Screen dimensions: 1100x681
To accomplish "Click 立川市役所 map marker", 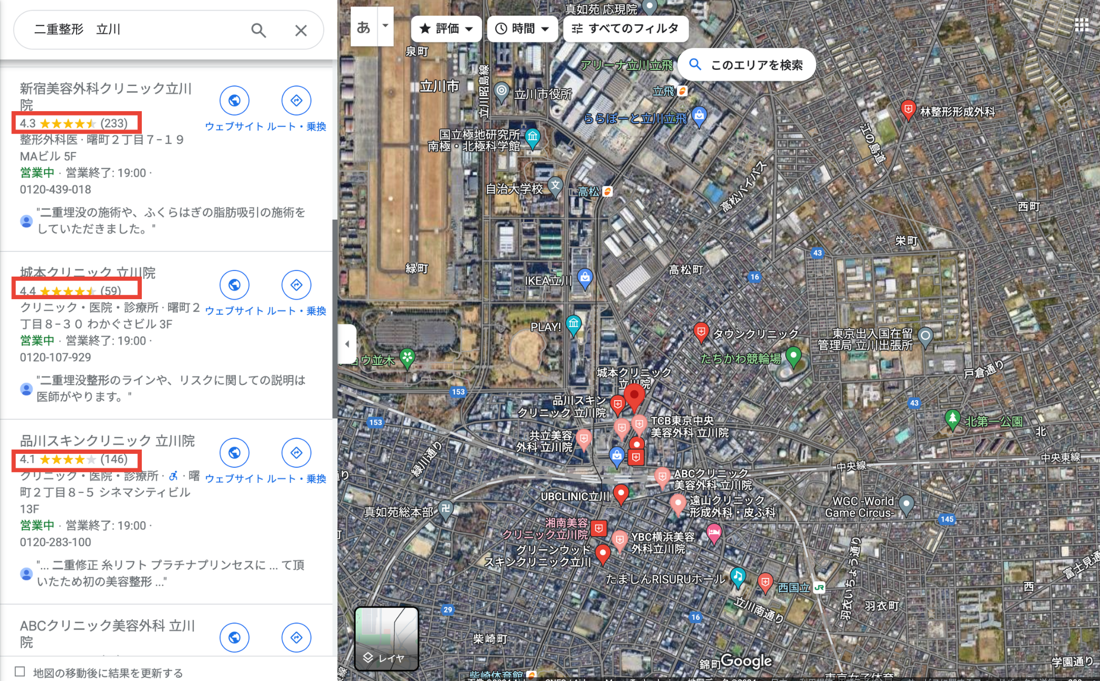I will (x=501, y=92).
